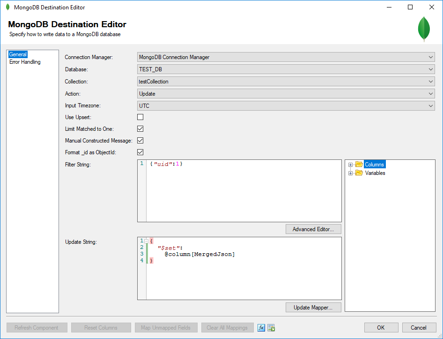Click the Variables folder icon
The height and width of the screenshot is (339, 443).
359,173
